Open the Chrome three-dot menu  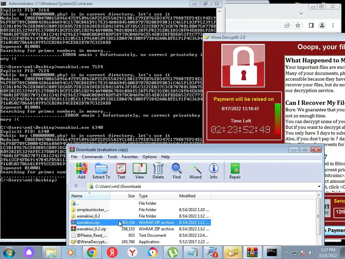coord(333,25)
